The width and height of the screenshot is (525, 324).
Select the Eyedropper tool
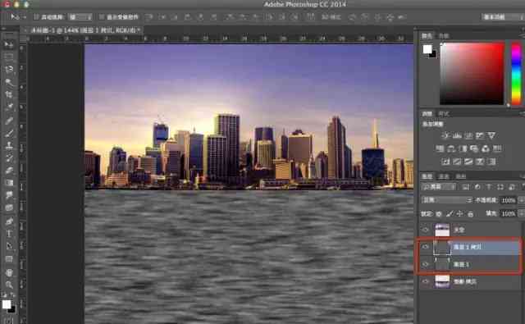(x=9, y=107)
